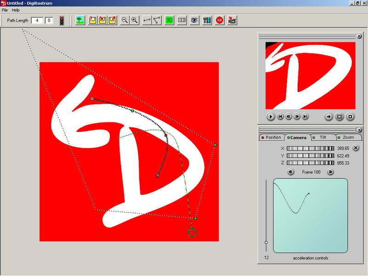The image size is (368, 276).
Task: Click the green circle target marker
Action: 192,232
